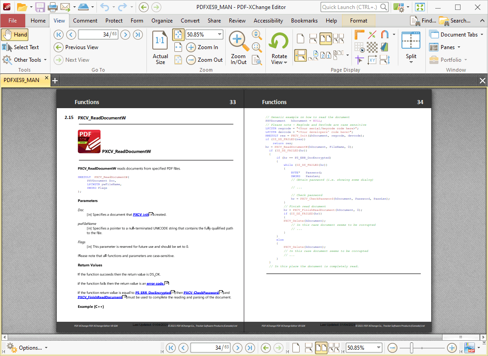Activate the Select Text tool
The image size is (488, 356).
(x=21, y=47)
